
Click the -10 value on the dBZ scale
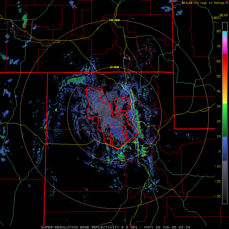coord(218,166)
